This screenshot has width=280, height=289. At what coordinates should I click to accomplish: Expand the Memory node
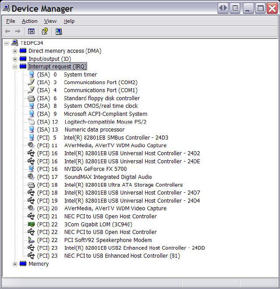(15, 264)
